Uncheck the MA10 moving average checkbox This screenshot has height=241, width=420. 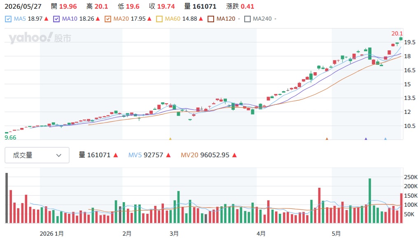click(x=56, y=19)
